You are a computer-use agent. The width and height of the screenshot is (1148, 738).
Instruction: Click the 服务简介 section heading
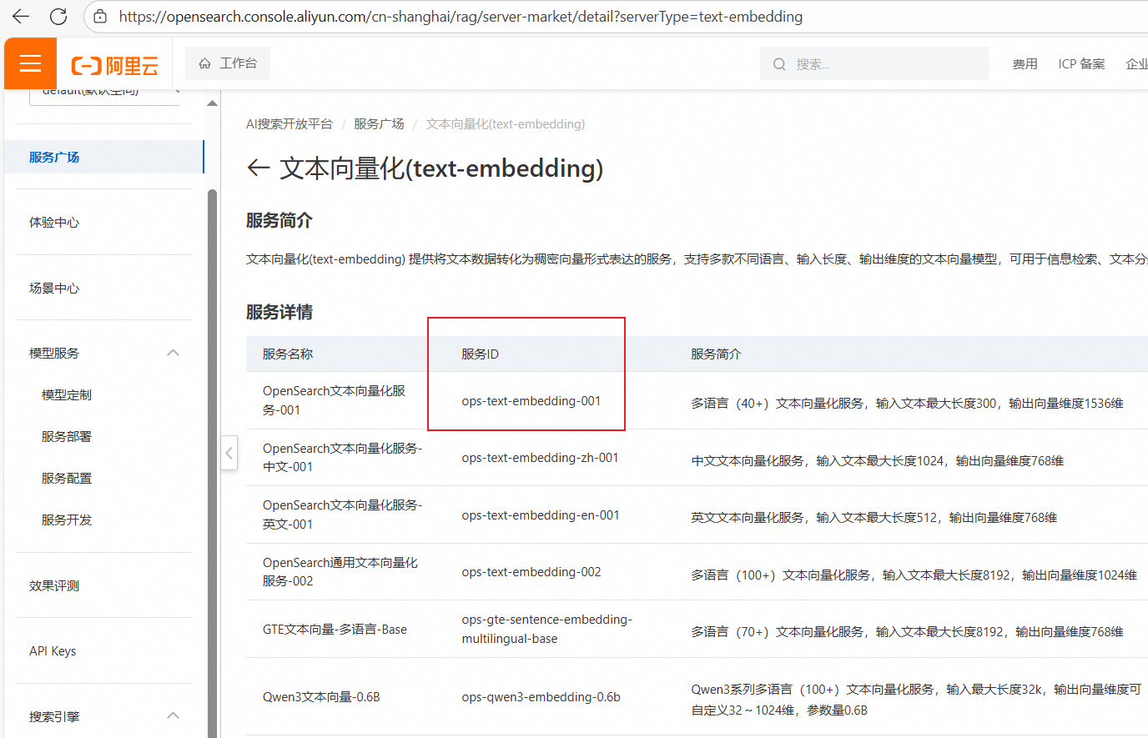[279, 220]
